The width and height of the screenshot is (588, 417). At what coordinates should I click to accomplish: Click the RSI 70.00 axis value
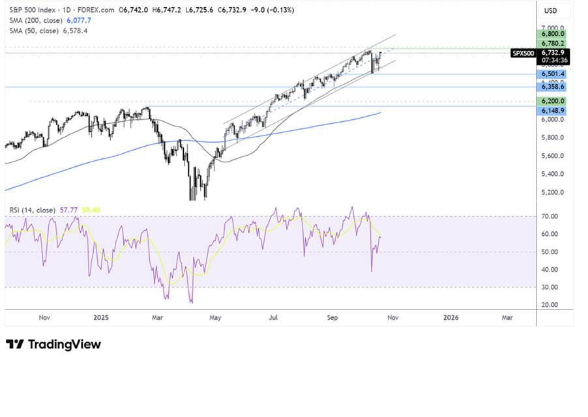(x=550, y=216)
